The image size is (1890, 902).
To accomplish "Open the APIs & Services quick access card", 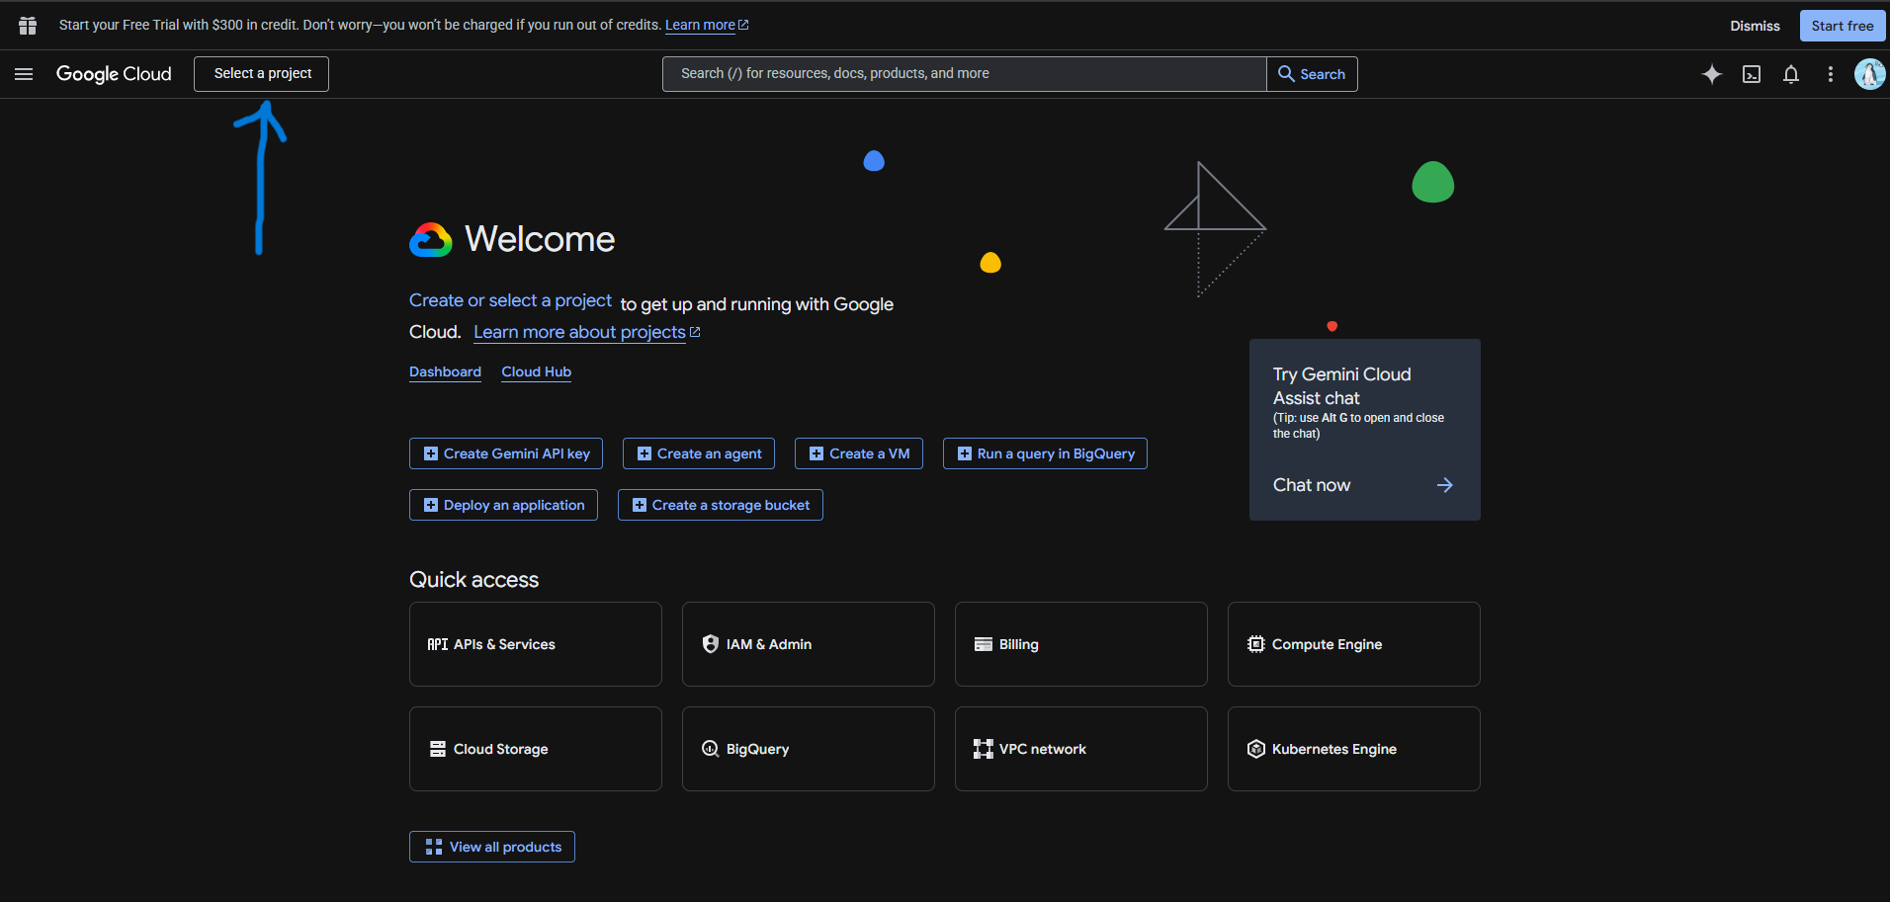I will (x=536, y=644).
